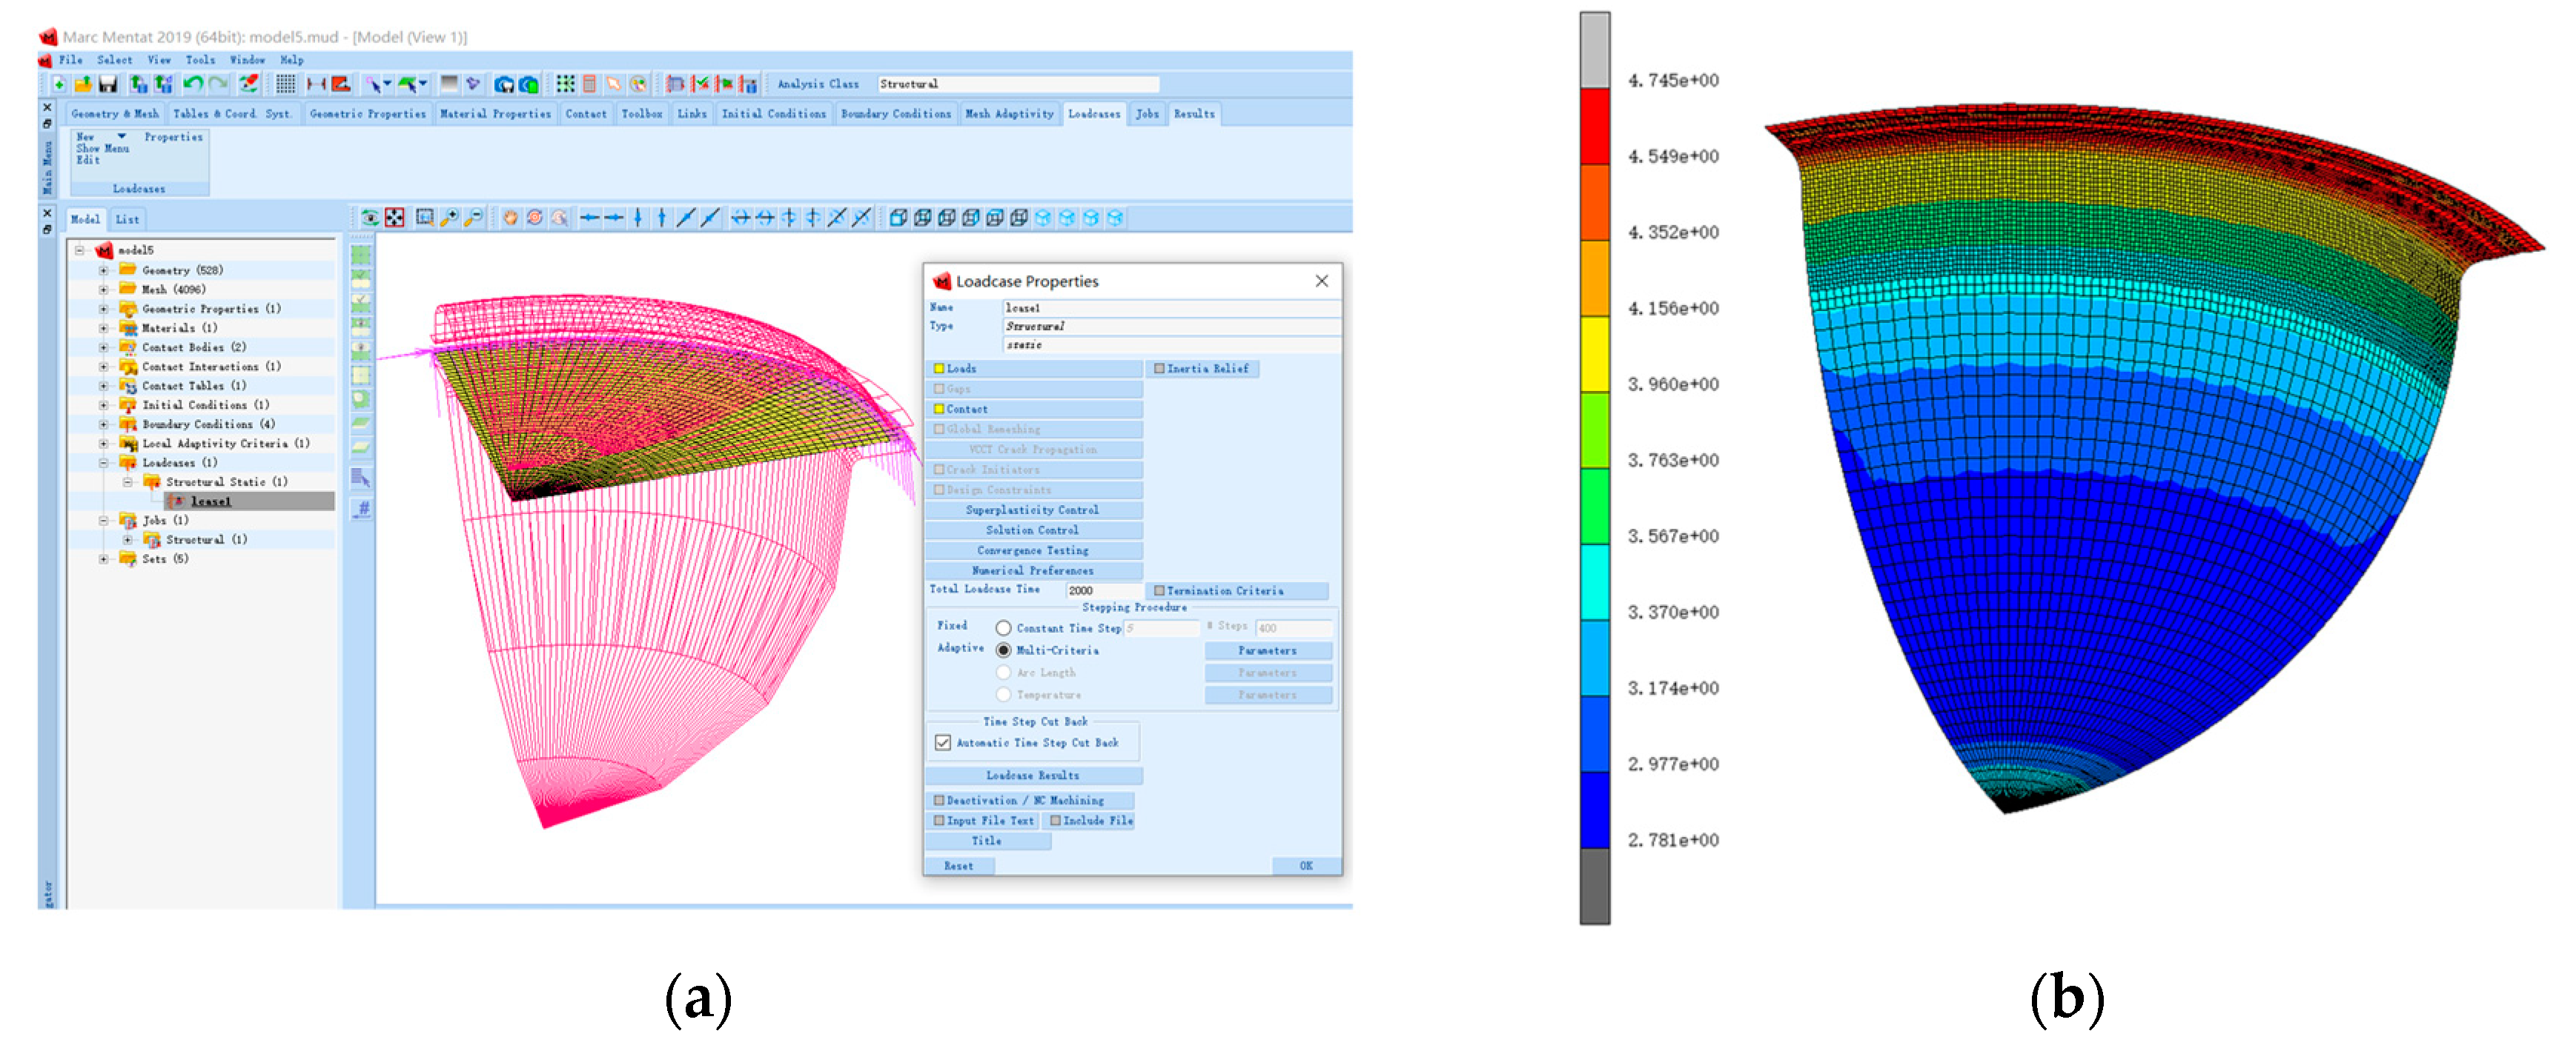Screen dimensions: 2576x1051
Task: Activate the hand pan tool
Action: coord(510,218)
